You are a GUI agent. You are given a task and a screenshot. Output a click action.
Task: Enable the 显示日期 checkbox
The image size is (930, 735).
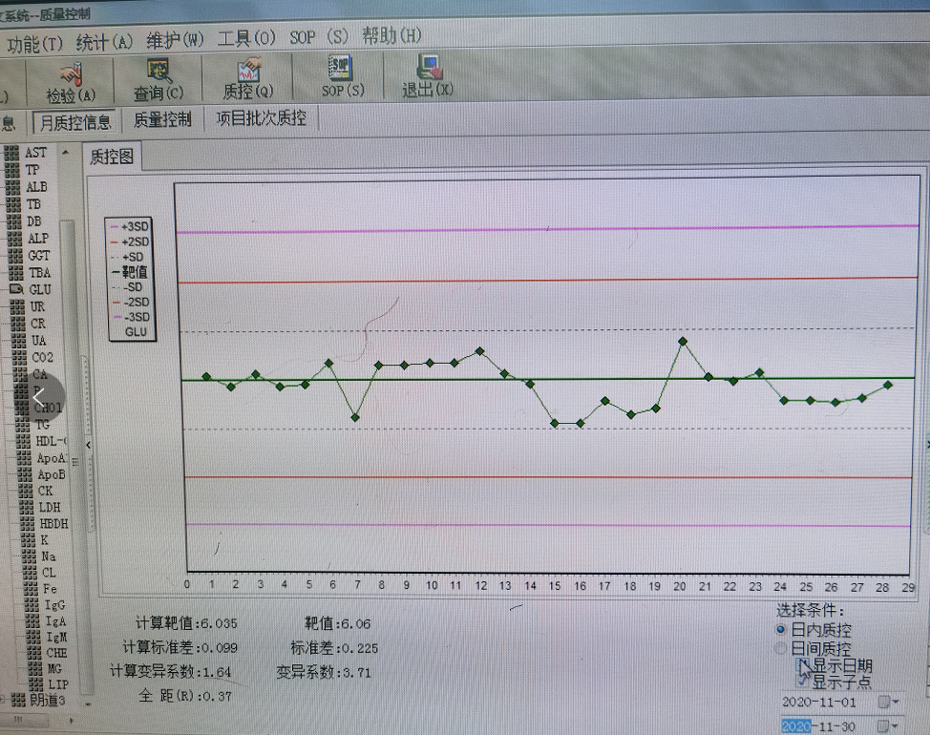pyautogui.click(x=802, y=664)
